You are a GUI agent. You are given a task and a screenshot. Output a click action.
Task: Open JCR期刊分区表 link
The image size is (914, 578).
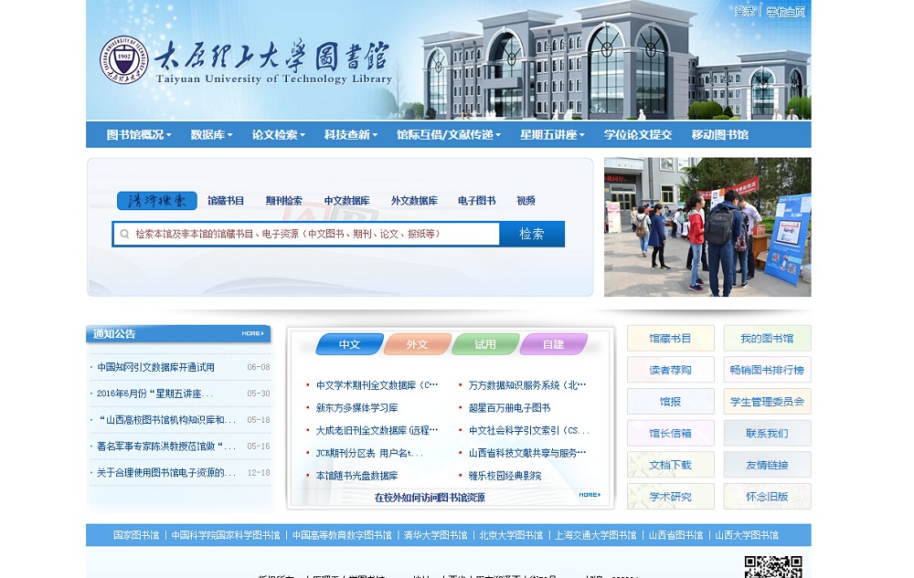(x=369, y=453)
